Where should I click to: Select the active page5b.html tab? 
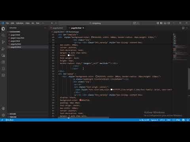[76, 28]
